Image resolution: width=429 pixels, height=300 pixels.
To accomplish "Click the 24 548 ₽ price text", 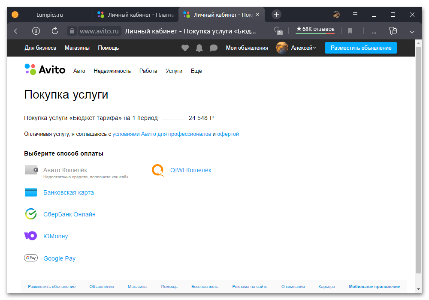I will 201,118.
